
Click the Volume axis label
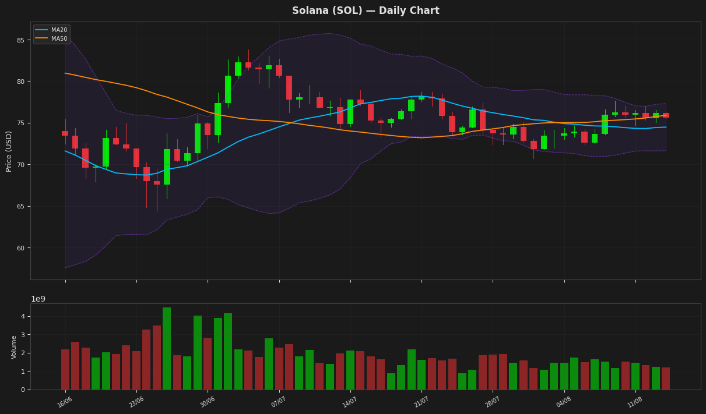click(x=15, y=347)
